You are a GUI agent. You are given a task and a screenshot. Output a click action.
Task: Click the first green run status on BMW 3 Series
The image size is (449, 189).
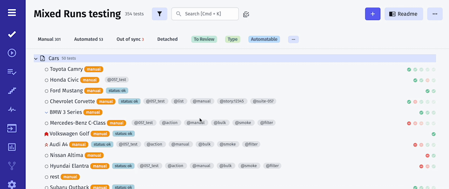click(x=421, y=113)
